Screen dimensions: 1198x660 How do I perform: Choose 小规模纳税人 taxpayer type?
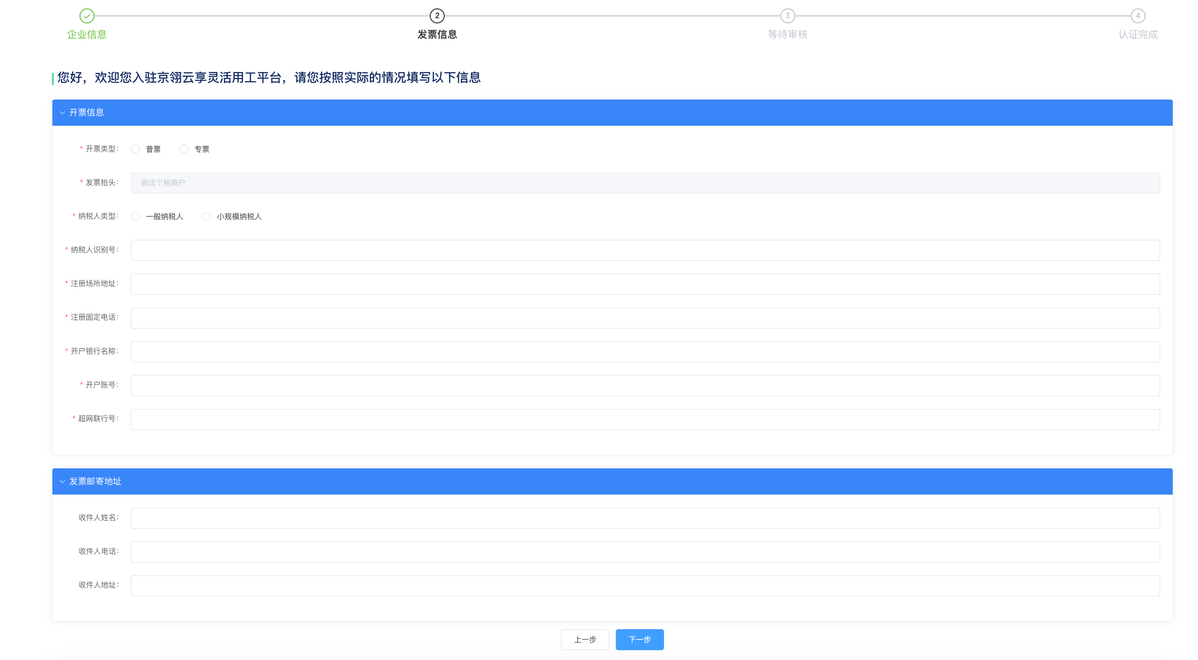point(207,216)
